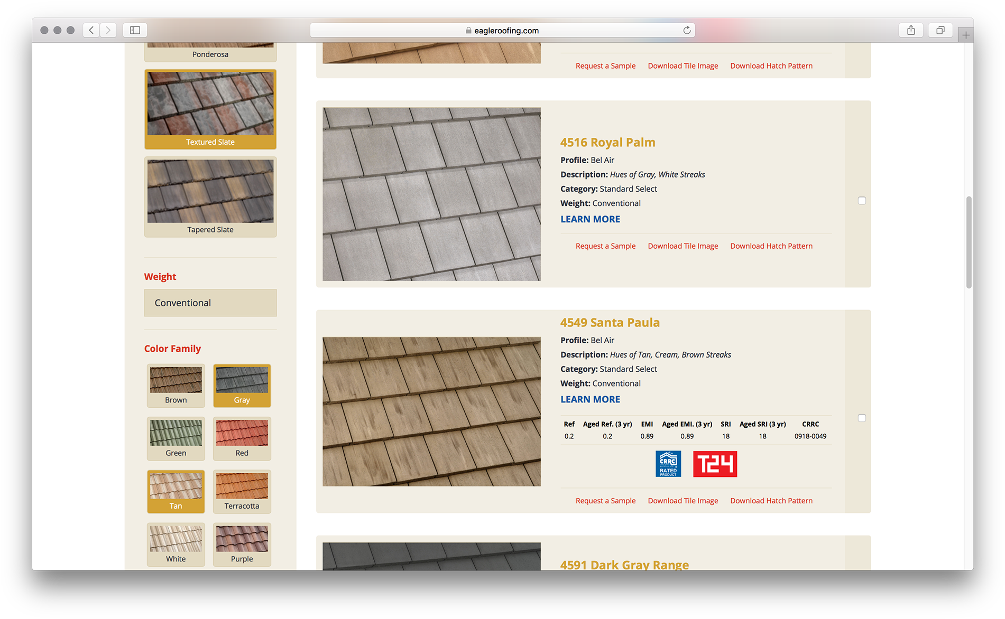Tick the checkbox for 4549 Santa Paula
Image resolution: width=1005 pixels, height=619 pixels.
pos(862,418)
